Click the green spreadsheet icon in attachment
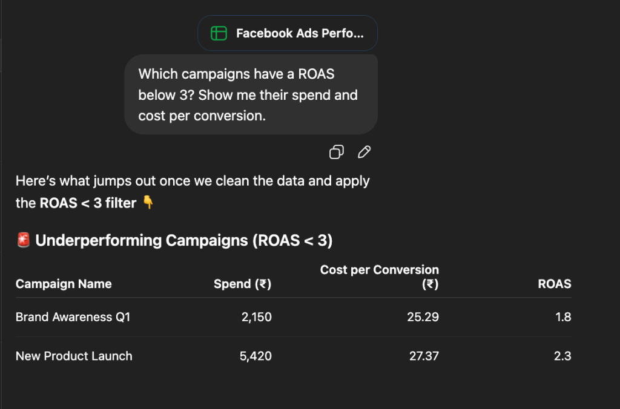This screenshot has width=620, height=409. pos(219,33)
